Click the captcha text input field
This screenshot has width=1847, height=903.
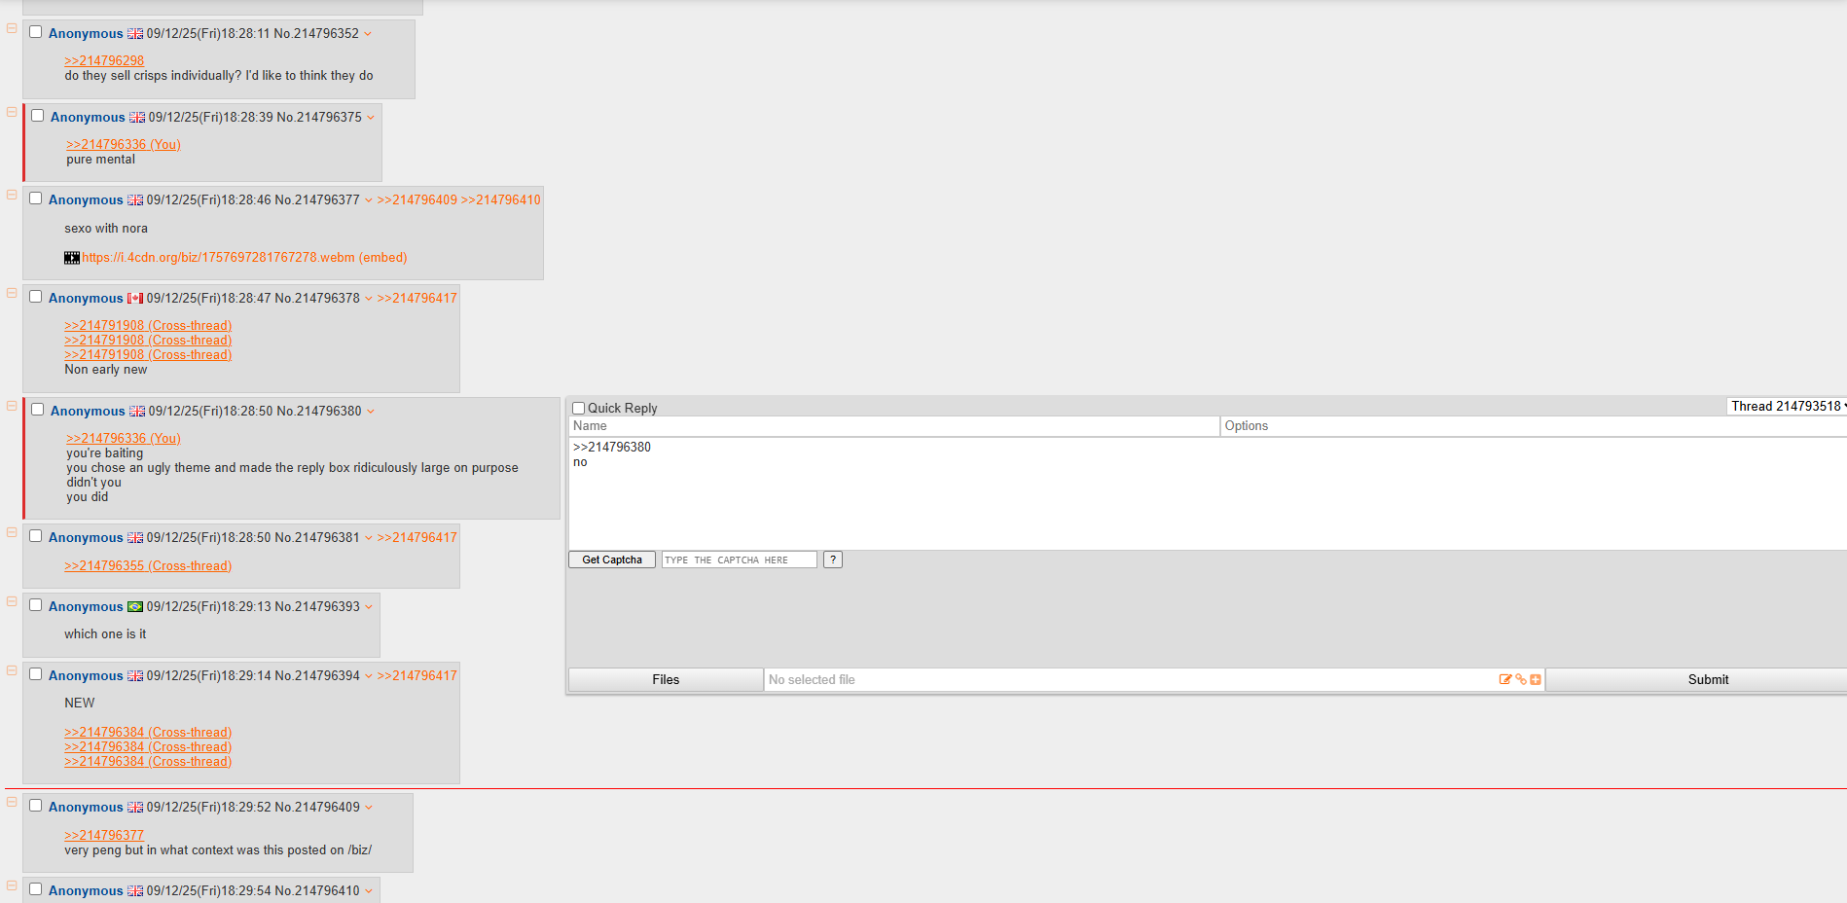tap(740, 560)
